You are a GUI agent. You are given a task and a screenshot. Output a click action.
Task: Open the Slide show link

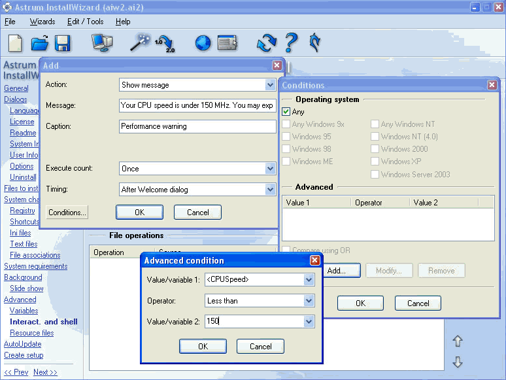[26, 288]
